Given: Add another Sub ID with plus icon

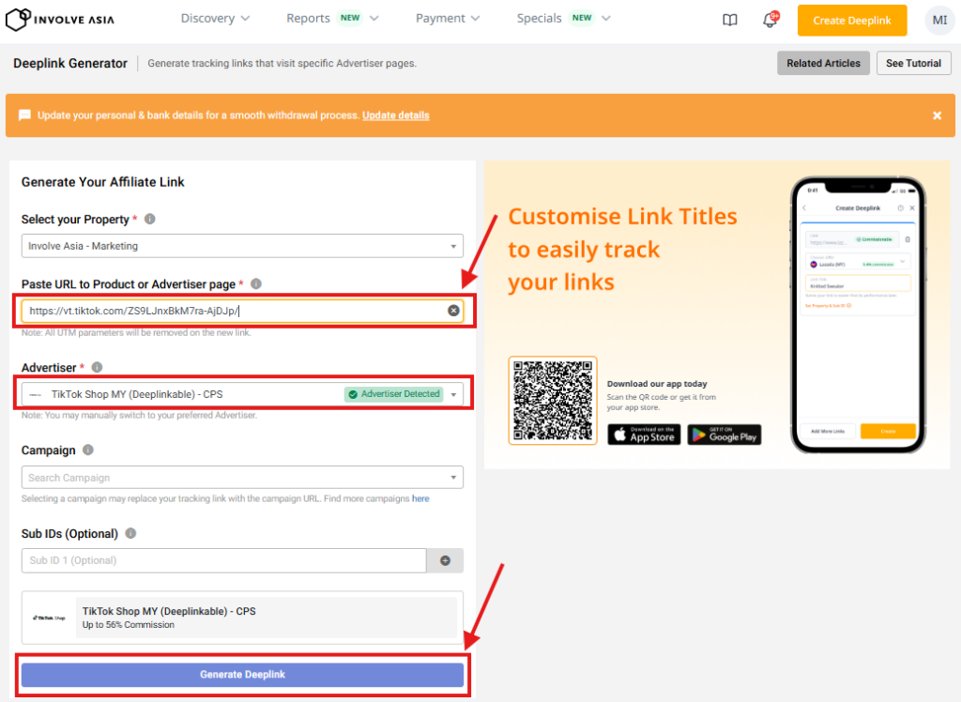Looking at the screenshot, I should pos(445,560).
